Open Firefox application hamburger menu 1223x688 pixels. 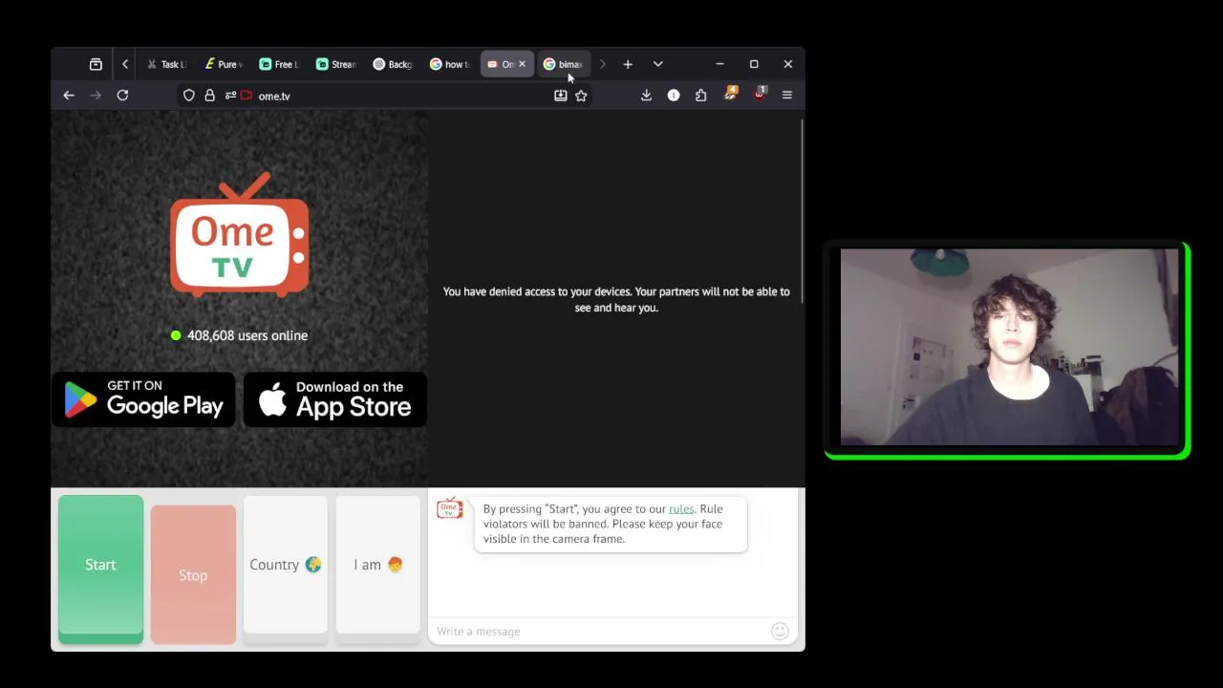[787, 96]
